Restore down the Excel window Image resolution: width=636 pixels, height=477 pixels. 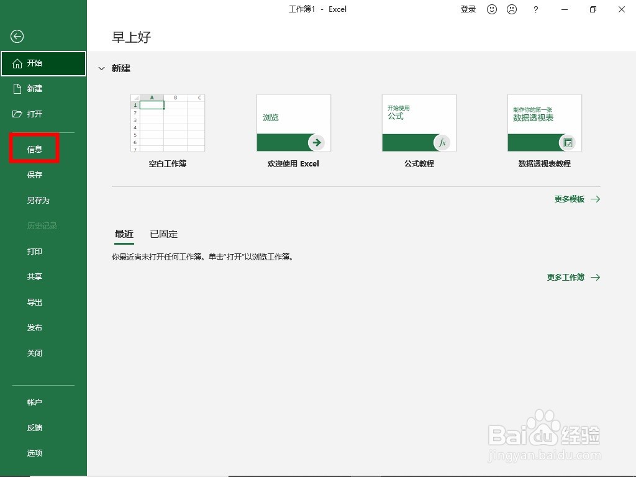(593, 9)
